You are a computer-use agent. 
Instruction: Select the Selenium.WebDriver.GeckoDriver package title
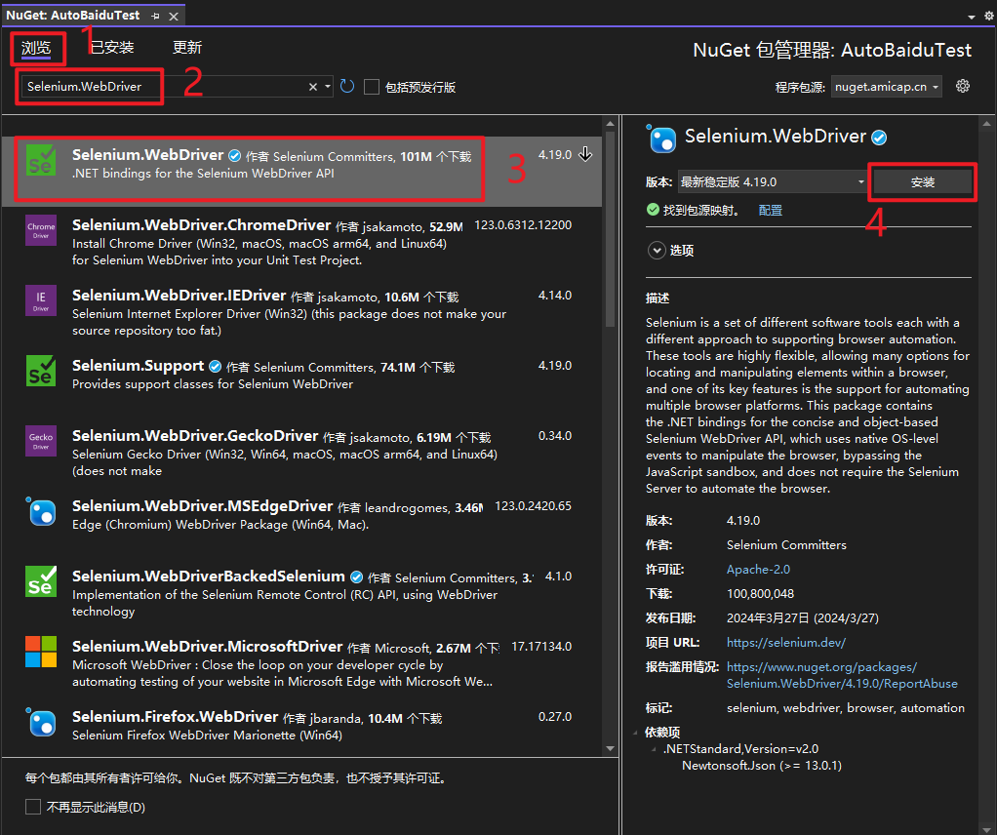pyautogui.click(x=195, y=436)
